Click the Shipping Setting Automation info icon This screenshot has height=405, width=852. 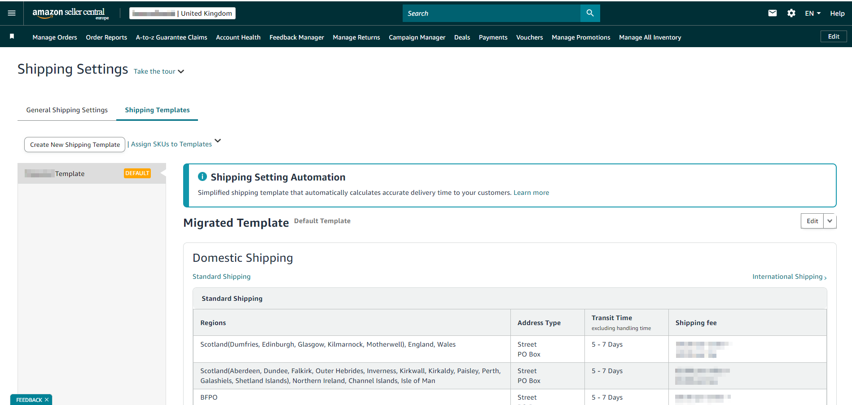click(202, 177)
